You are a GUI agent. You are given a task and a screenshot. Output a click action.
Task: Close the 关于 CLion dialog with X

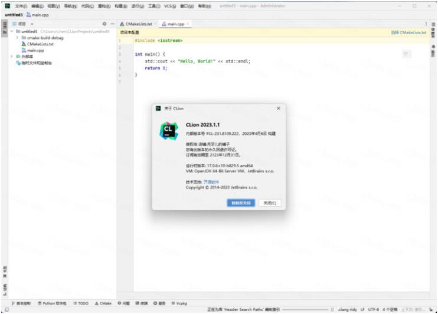(x=279, y=108)
